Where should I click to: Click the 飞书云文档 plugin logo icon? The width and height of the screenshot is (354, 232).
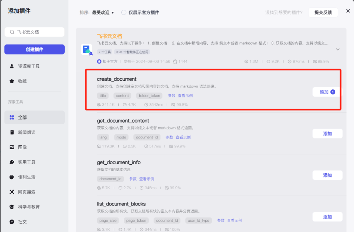pos(86,49)
